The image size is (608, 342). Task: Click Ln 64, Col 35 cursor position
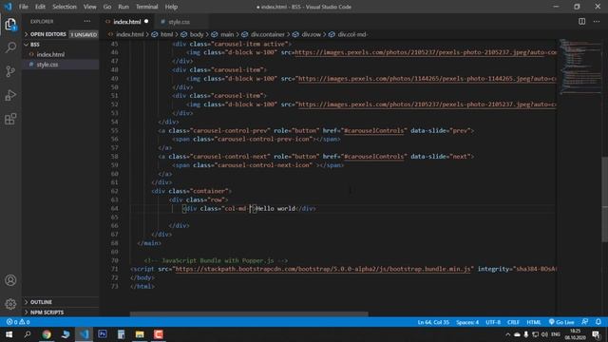[433, 322]
